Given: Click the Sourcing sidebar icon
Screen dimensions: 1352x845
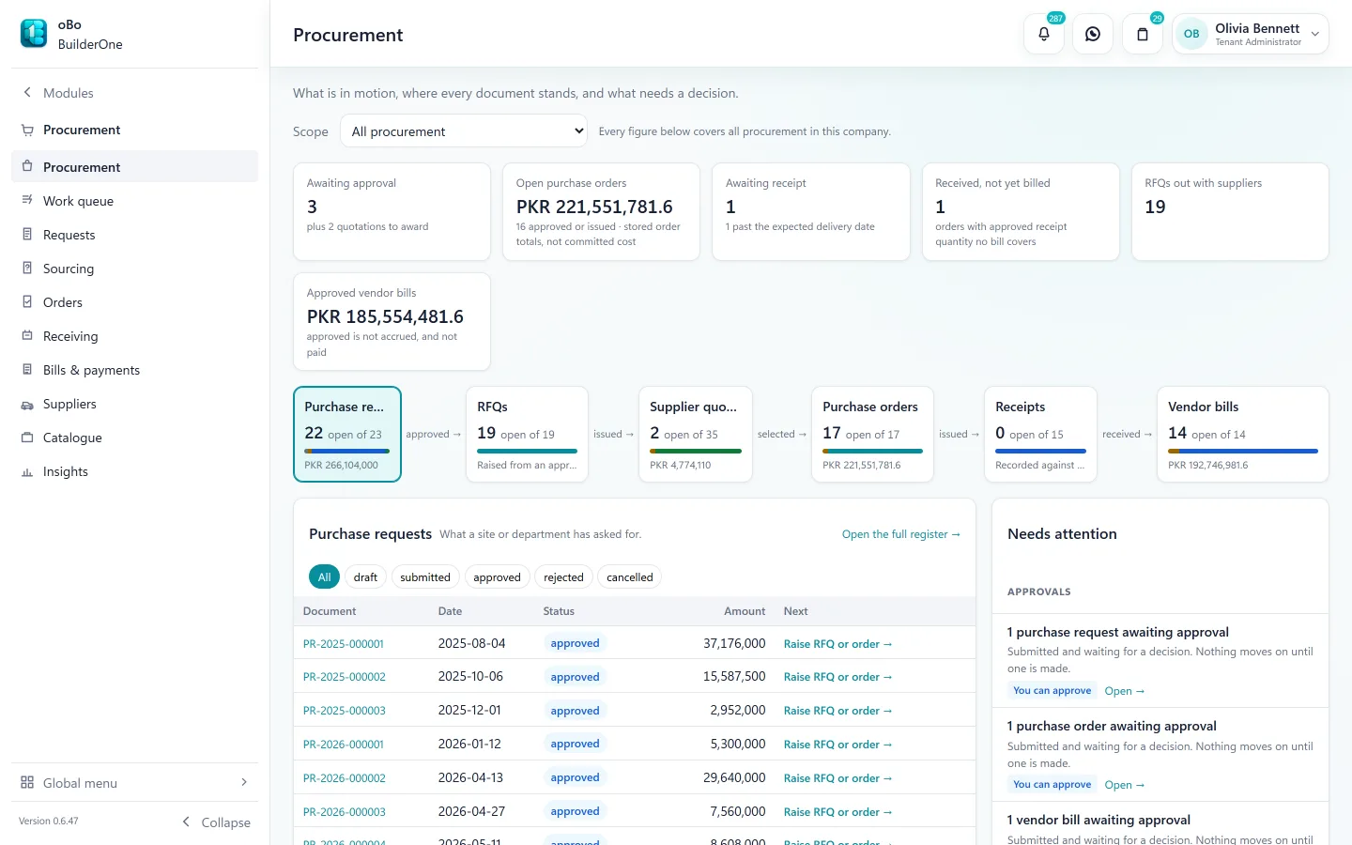Looking at the screenshot, I should click(27, 268).
